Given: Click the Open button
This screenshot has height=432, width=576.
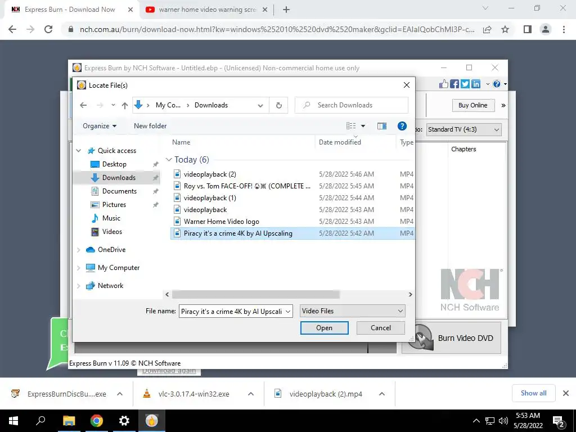Looking at the screenshot, I should 324,328.
